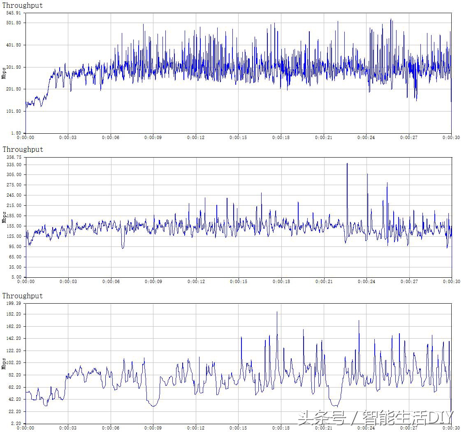Select the 305.00 y-axis label
The height and width of the screenshot is (432, 464).
(14, 174)
